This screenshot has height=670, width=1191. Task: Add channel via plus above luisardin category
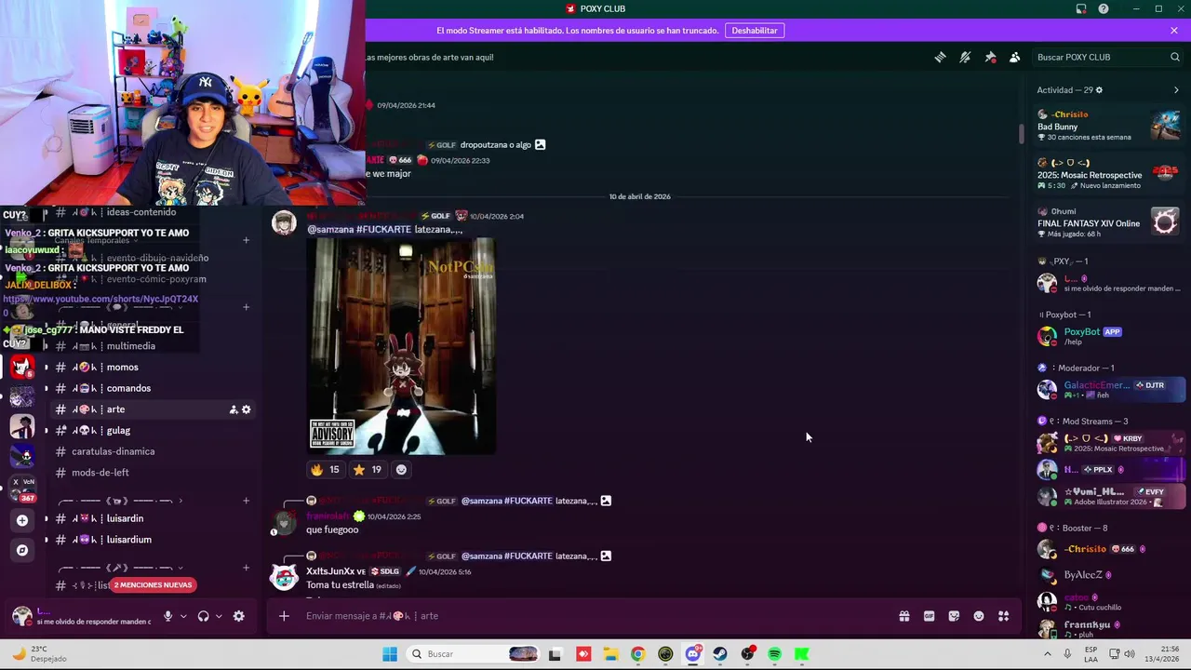click(x=247, y=501)
